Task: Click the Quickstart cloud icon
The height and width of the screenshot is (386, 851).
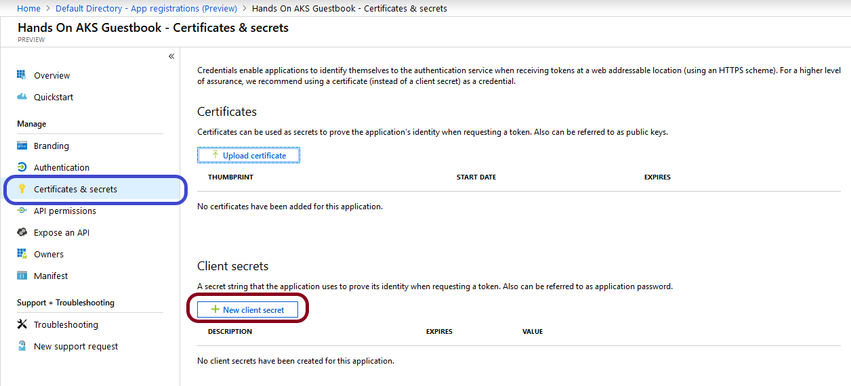Action: pos(21,97)
